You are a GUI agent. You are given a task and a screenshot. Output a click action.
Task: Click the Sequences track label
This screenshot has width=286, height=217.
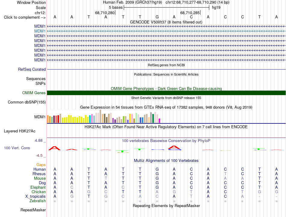click(36, 79)
